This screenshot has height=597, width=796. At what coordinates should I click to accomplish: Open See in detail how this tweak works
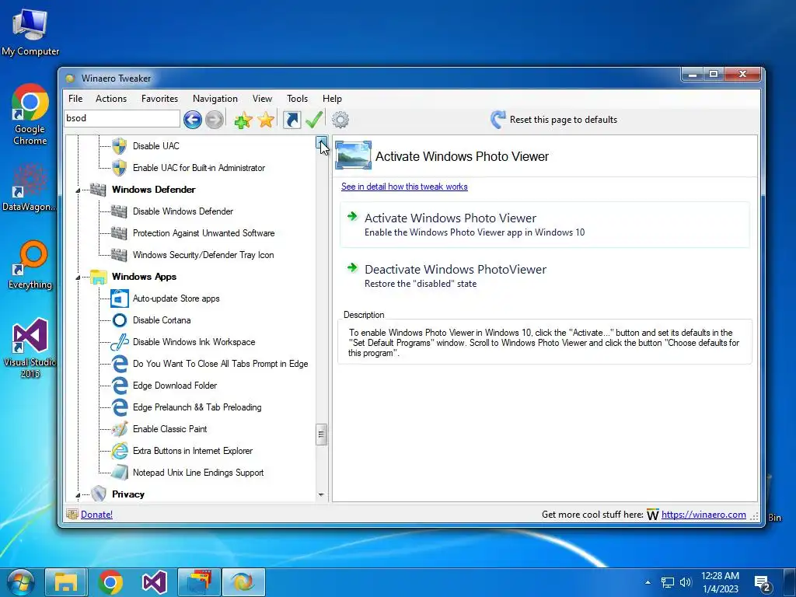click(x=404, y=187)
